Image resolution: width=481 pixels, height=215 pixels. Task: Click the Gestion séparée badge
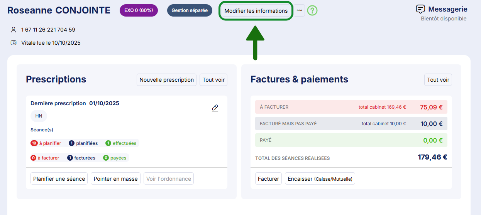click(190, 10)
